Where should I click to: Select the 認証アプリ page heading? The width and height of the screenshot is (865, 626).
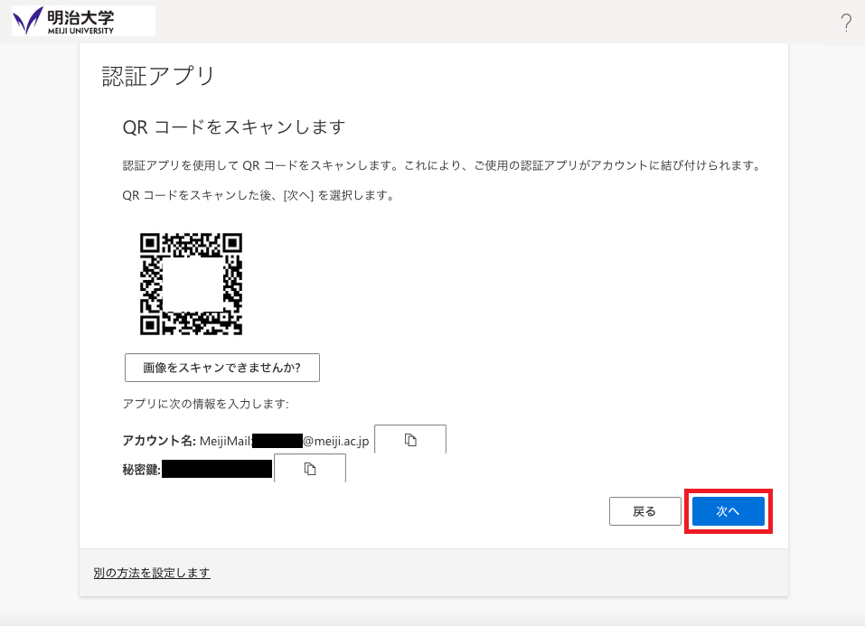coord(158,76)
